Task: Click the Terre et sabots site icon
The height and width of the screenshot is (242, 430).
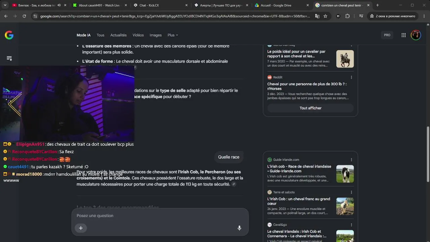Action: [x=269, y=192]
